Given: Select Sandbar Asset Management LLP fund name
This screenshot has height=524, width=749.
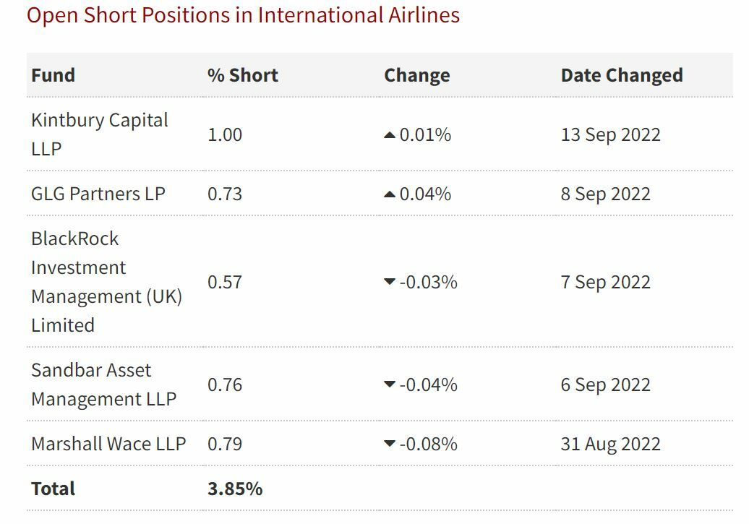Looking at the screenshot, I should 103,385.
